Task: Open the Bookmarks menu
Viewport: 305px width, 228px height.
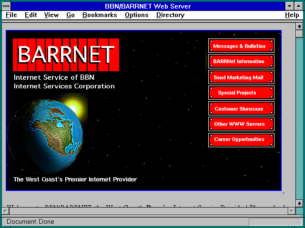Action: pos(100,15)
